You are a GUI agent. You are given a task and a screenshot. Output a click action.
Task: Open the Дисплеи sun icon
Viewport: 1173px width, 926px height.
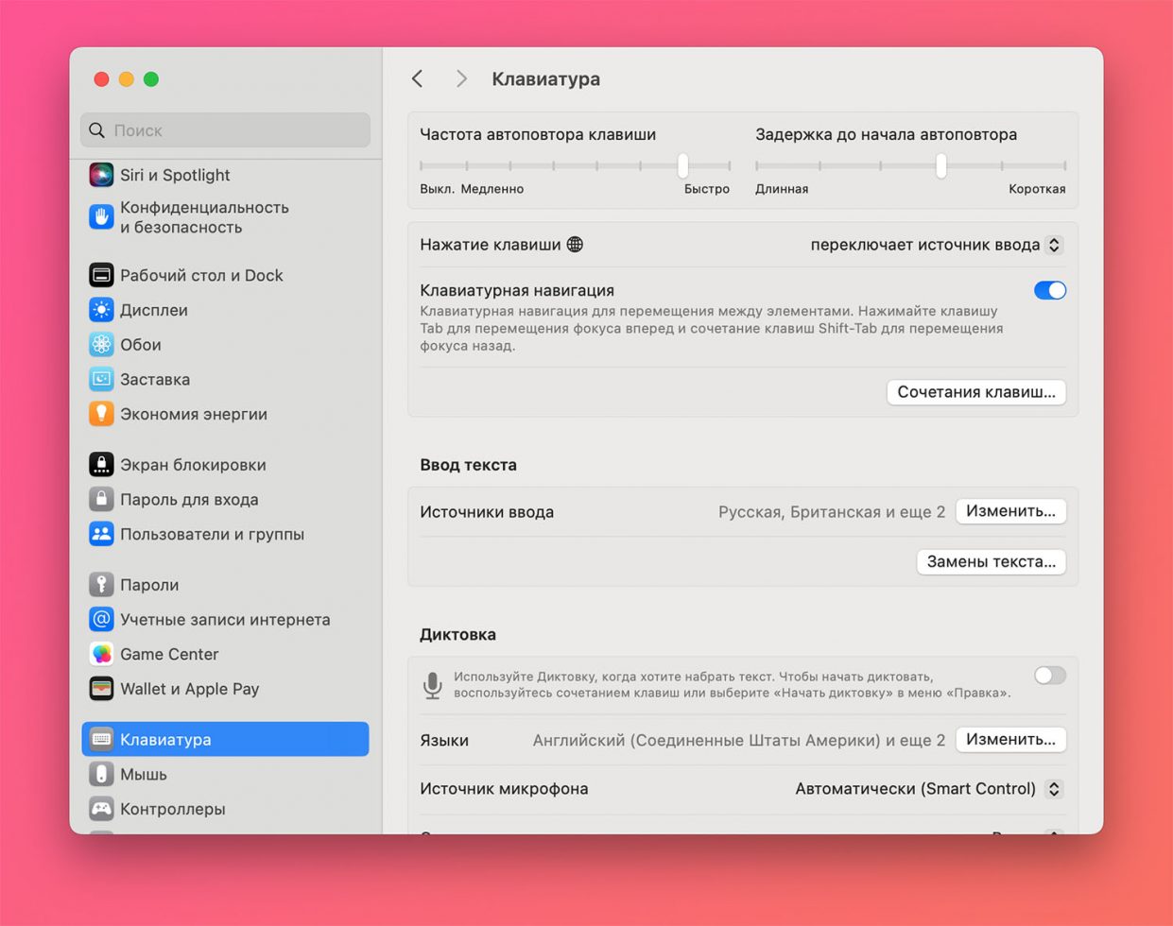pyautogui.click(x=101, y=310)
